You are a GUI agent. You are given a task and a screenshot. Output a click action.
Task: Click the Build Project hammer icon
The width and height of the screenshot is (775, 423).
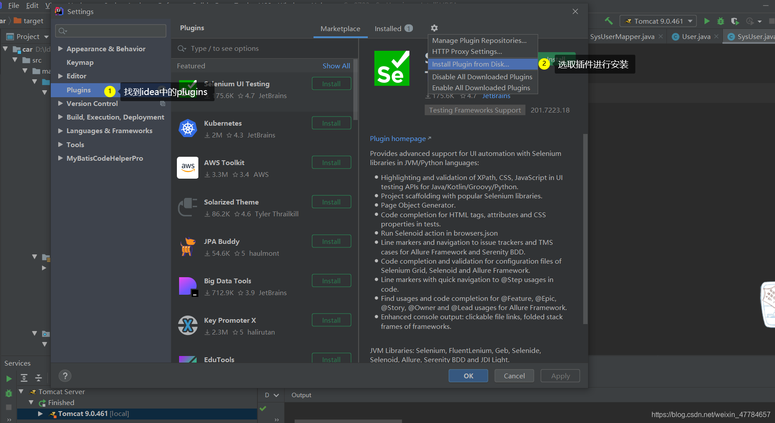tap(609, 21)
